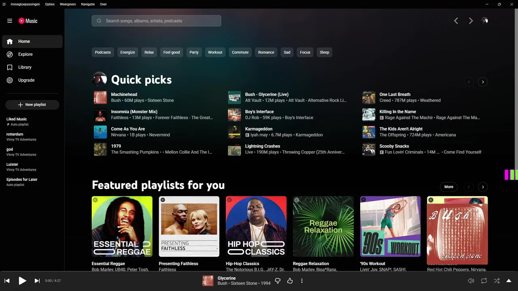
Task: Open the Luister playlist
Action: 32,167
